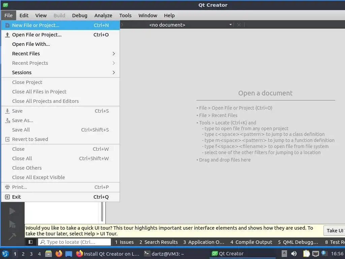345x259 pixels.
Task: Open the File menu
Action: [x=8, y=16]
